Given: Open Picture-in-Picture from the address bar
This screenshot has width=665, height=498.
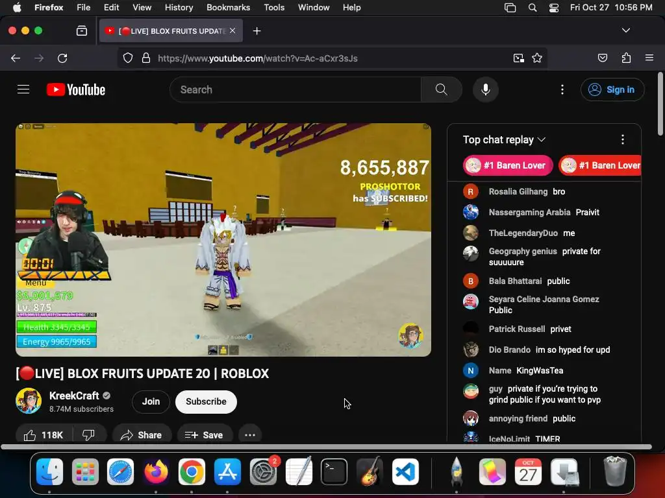Looking at the screenshot, I should coord(518,58).
